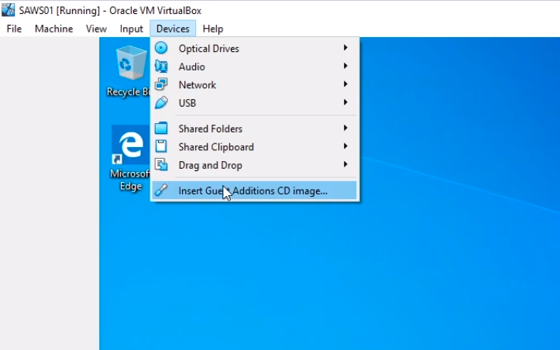Open the Input menu
560x350 pixels.
tap(132, 29)
